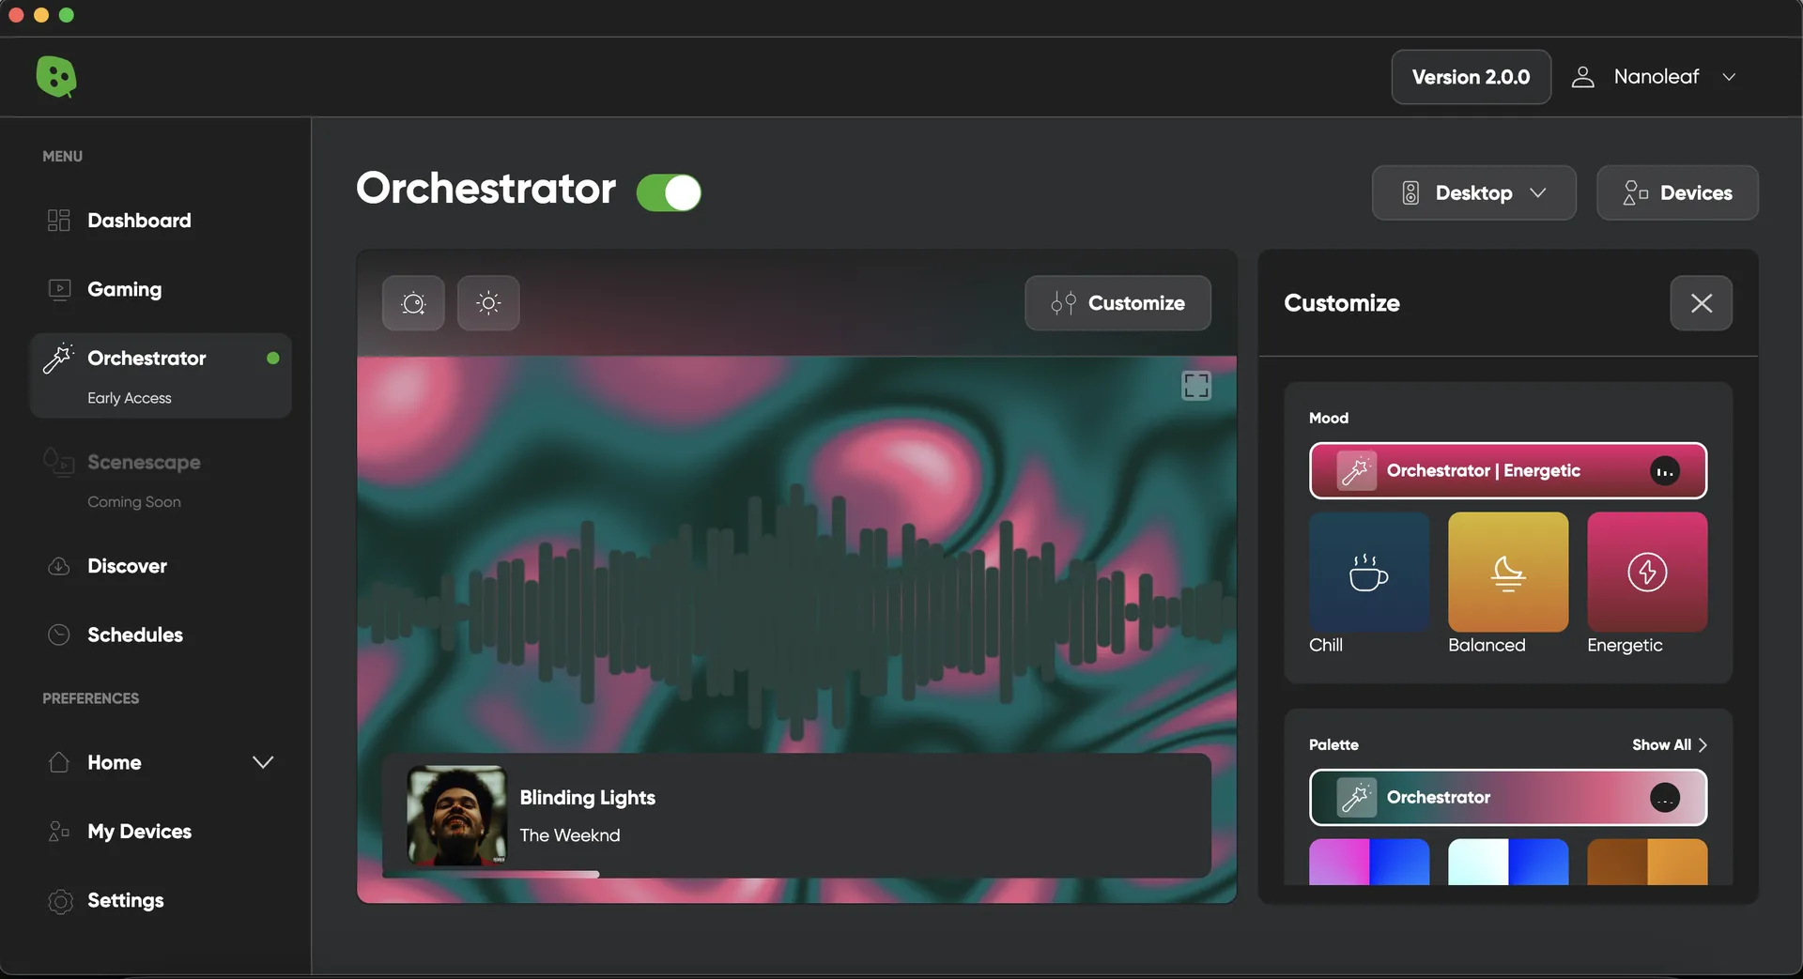Image resolution: width=1803 pixels, height=979 pixels.
Task: Click the dots icon on the Orchestrator palette
Action: click(1664, 798)
